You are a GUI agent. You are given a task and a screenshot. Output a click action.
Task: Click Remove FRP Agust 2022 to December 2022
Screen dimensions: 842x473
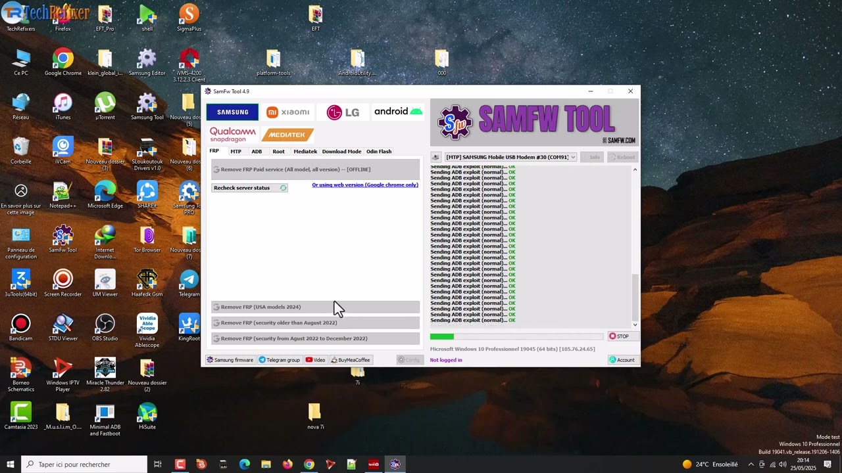point(315,338)
